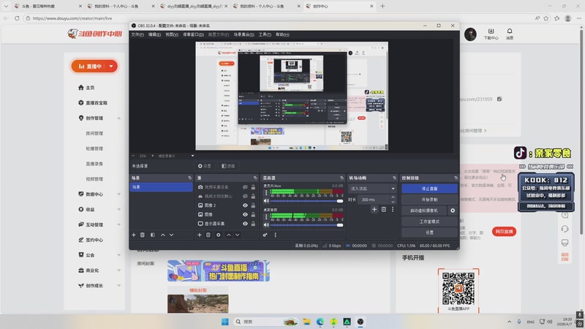
Task: Expand the commercialization sidebar section
Action: pyautogui.click(x=119, y=271)
